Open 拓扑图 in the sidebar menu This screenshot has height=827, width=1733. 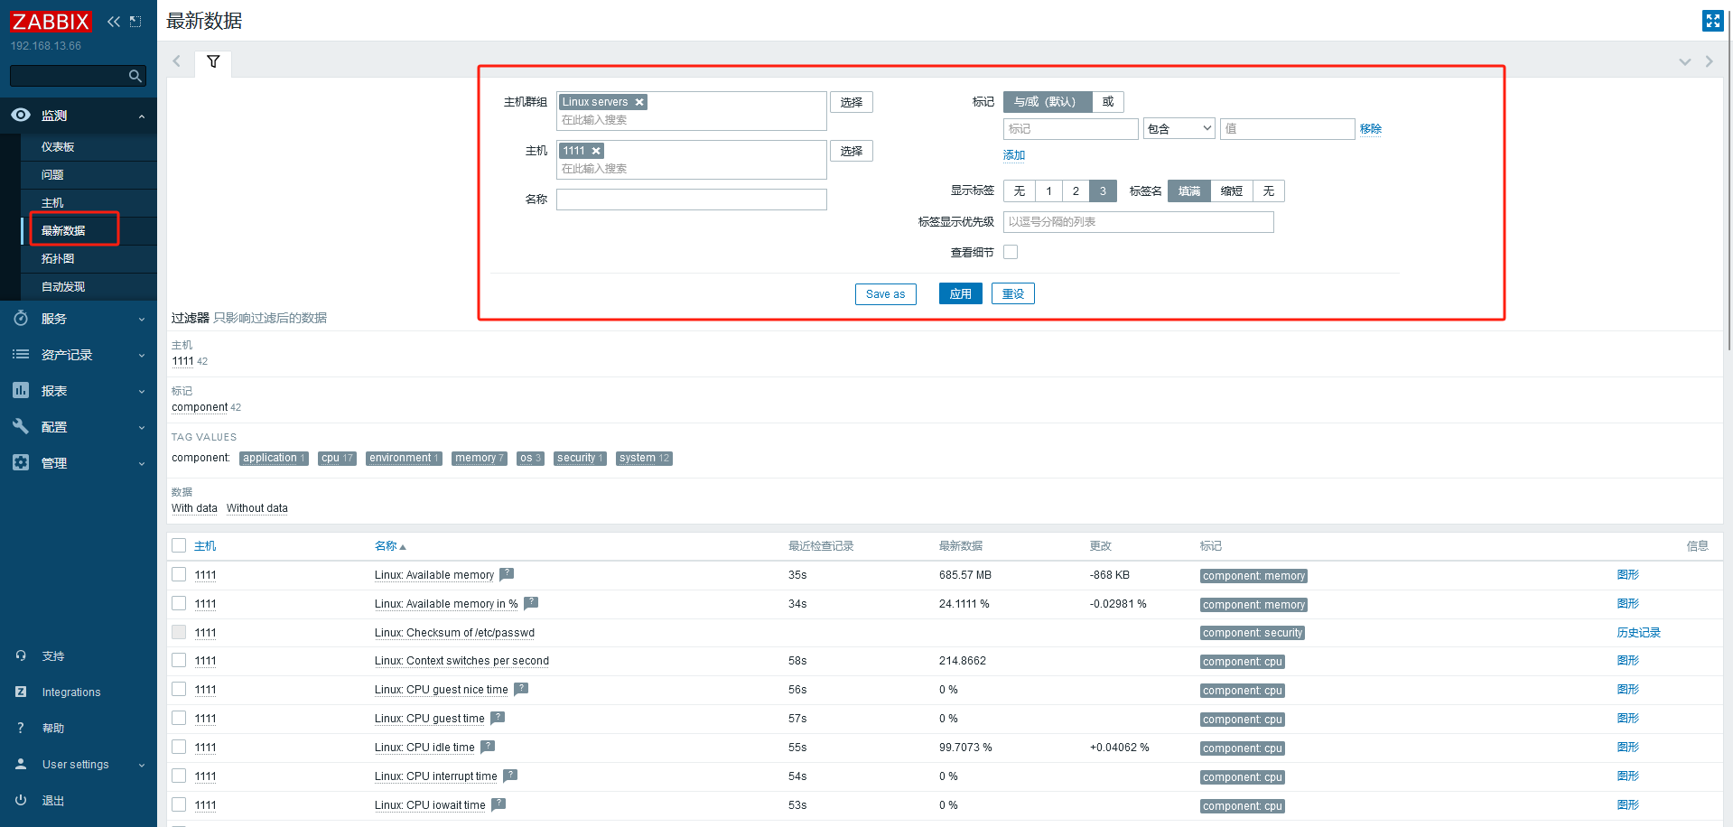pyautogui.click(x=58, y=259)
